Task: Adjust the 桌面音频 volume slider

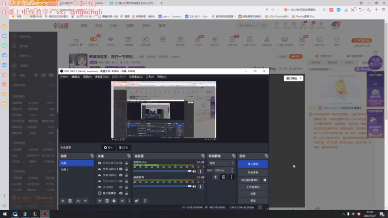Action: click(x=162, y=187)
